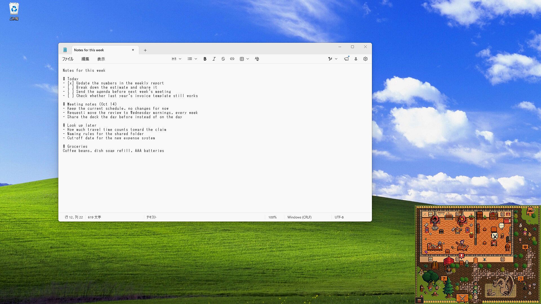Click the UTF-8 encoding indicator

(x=339, y=217)
